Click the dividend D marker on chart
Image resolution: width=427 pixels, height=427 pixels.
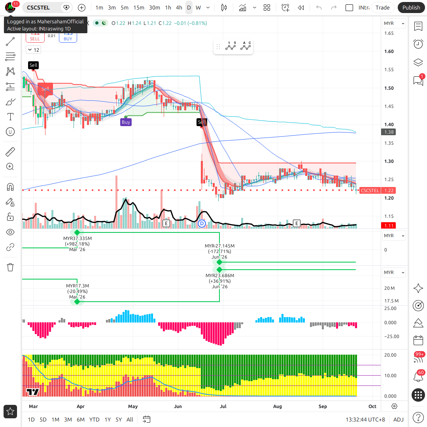coord(202,224)
